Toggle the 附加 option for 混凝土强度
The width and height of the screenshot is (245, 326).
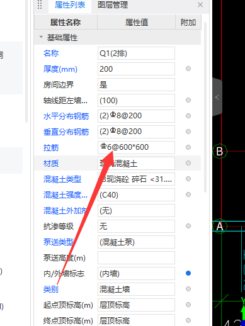(188, 194)
